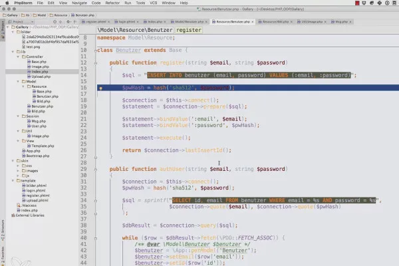Collapse the Resource folder in tree
The height and width of the screenshot is (266, 399).
(x=23, y=86)
